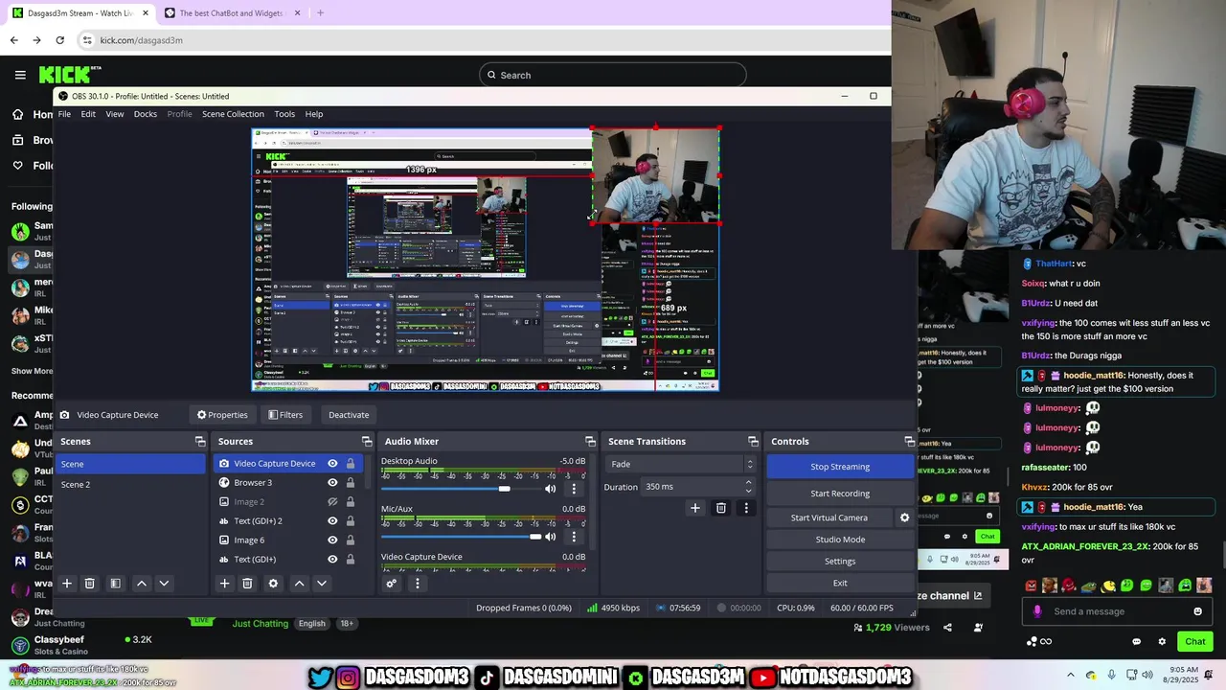Add a new scene with the plus icon
The width and height of the screenshot is (1226, 690).
coord(67,583)
